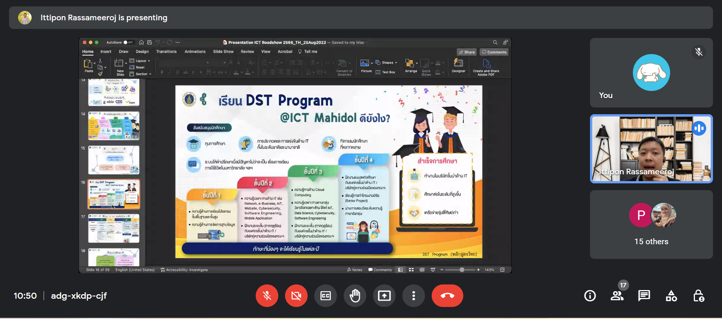Open the chat with everyone panel
The image size is (722, 319).
pyautogui.click(x=644, y=296)
